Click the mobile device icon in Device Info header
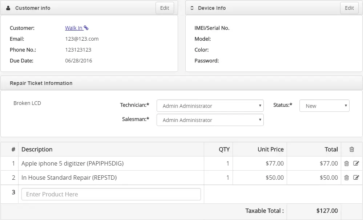 pos(192,8)
